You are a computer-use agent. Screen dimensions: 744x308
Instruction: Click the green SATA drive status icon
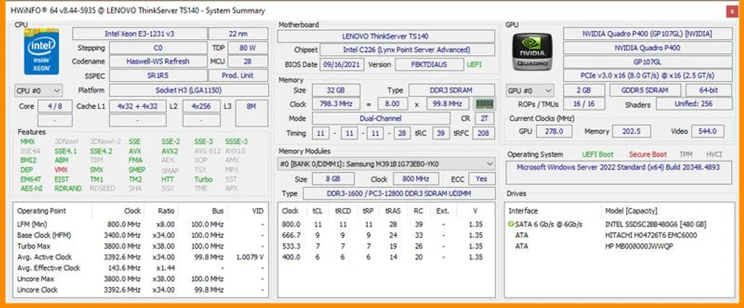511,224
